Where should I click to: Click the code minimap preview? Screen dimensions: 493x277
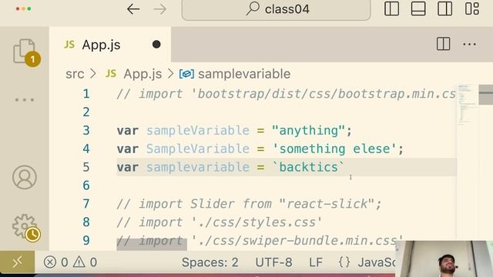click(x=467, y=105)
